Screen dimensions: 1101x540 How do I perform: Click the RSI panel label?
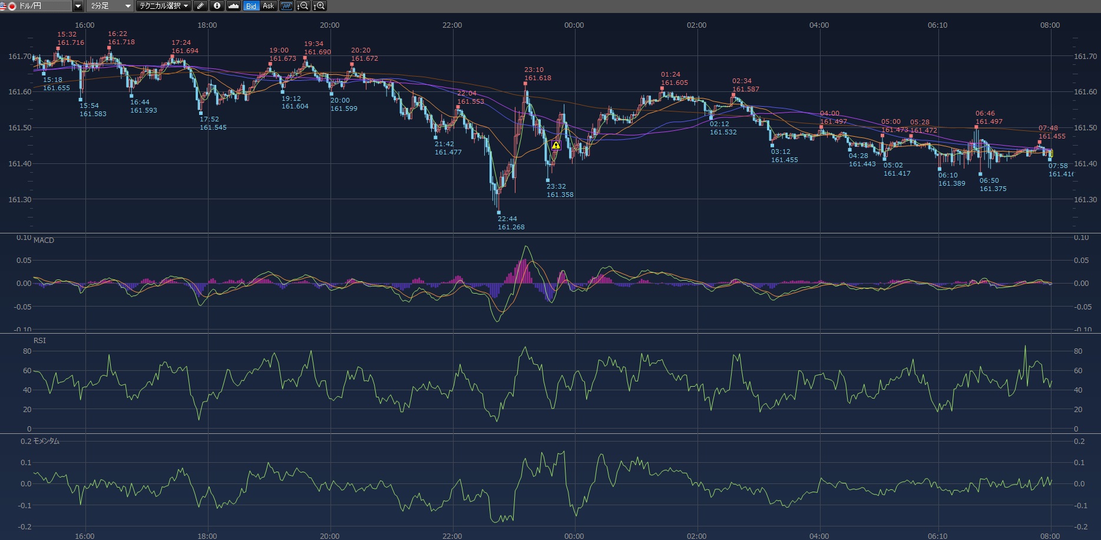pos(39,340)
